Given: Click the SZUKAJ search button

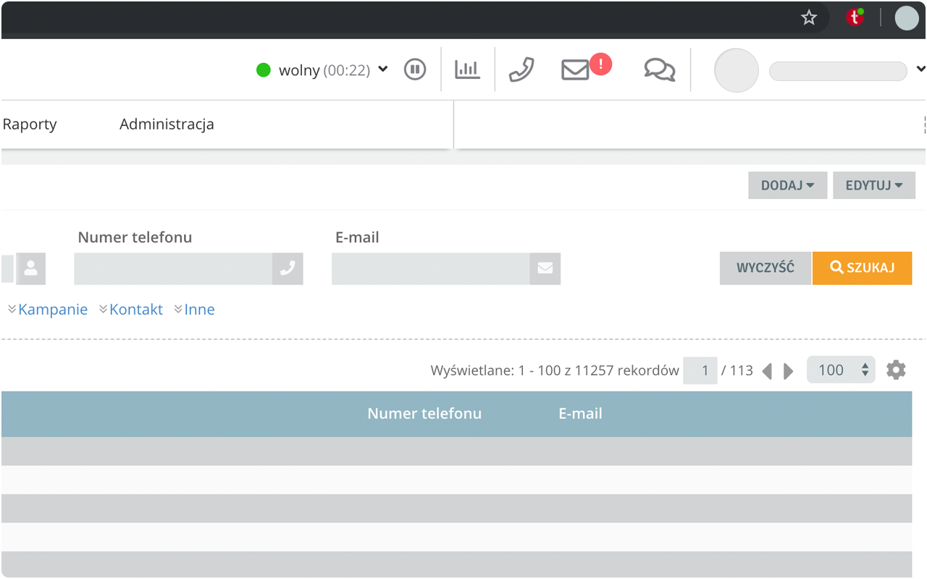Looking at the screenshot, I should [862, 268].
